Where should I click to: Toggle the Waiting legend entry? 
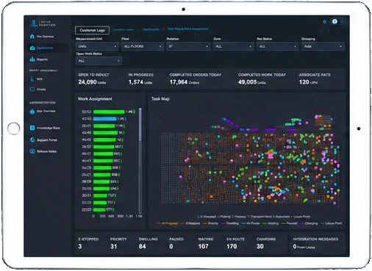pos(271,223)
